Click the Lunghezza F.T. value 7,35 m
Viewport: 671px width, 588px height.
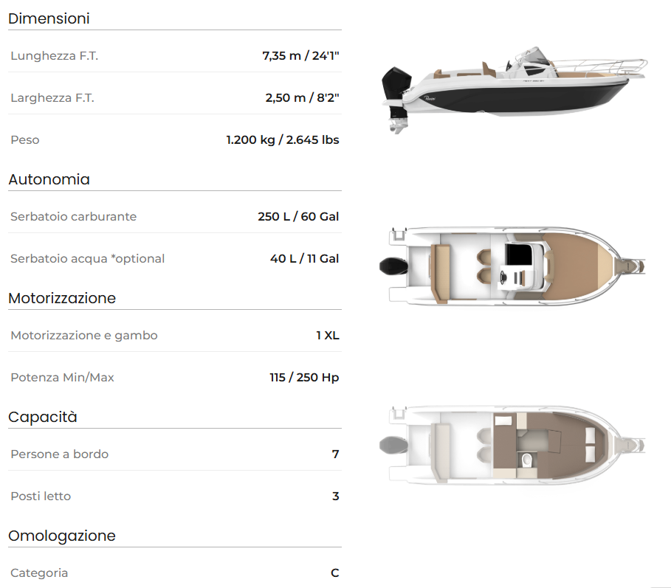pos(281,55)
